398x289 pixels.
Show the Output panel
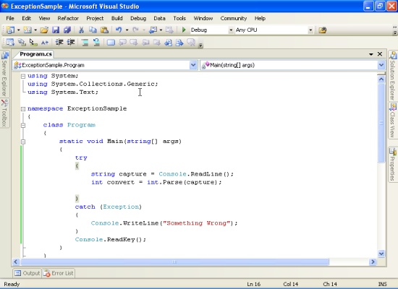(x=27, y=273)
